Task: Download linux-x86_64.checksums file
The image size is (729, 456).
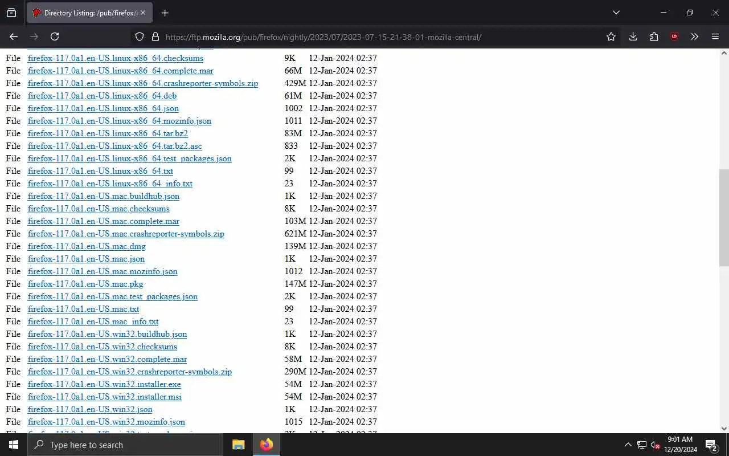Action: click(116, 58)
